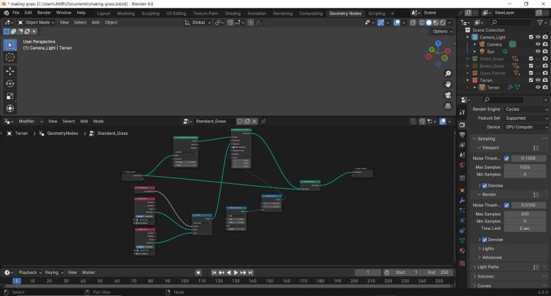Expand the Light Paths panel
Image resolution: width=551 pixels, height=296 pixels.
pos(488,267)
